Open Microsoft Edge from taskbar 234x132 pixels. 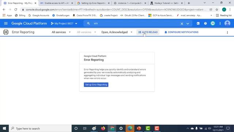pos(130,128)
